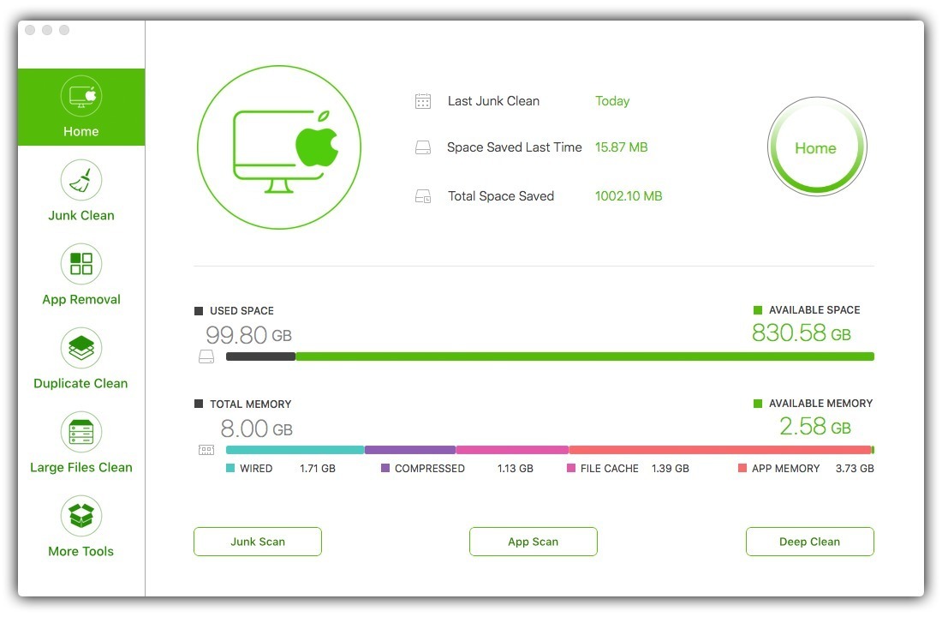942x617 pixels.
Task: Switch to Junk Clean tab label
Action: [81, 215]
